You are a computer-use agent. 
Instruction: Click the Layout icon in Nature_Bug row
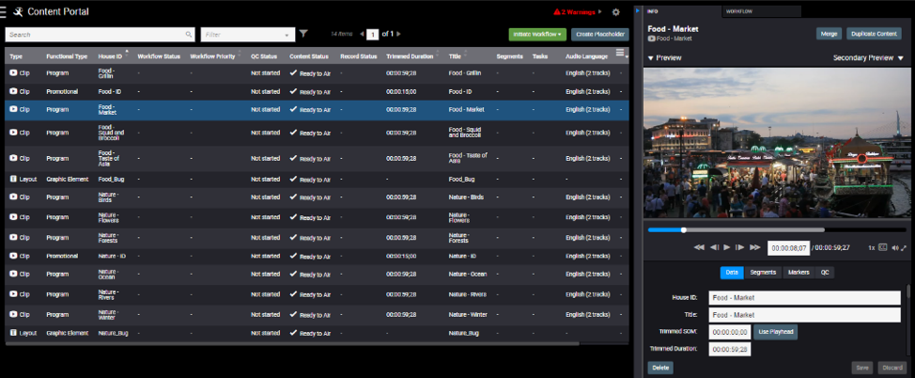pyautogui.click(x=13, y=333)
